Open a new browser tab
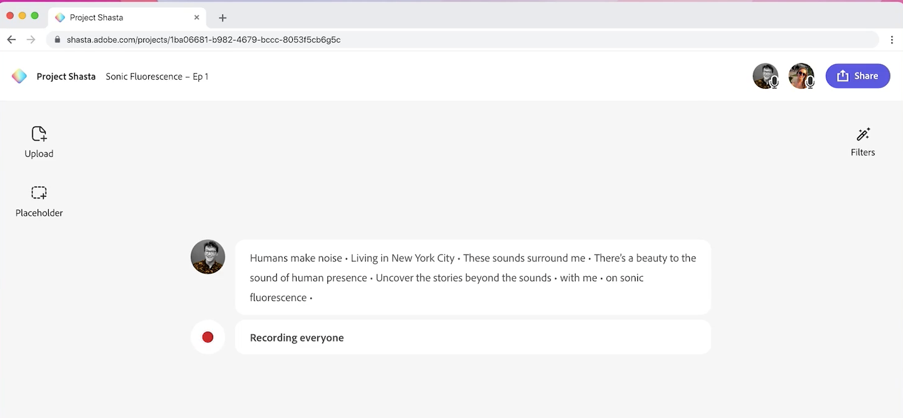The image size is (903, 418). (x=223, y=18)
